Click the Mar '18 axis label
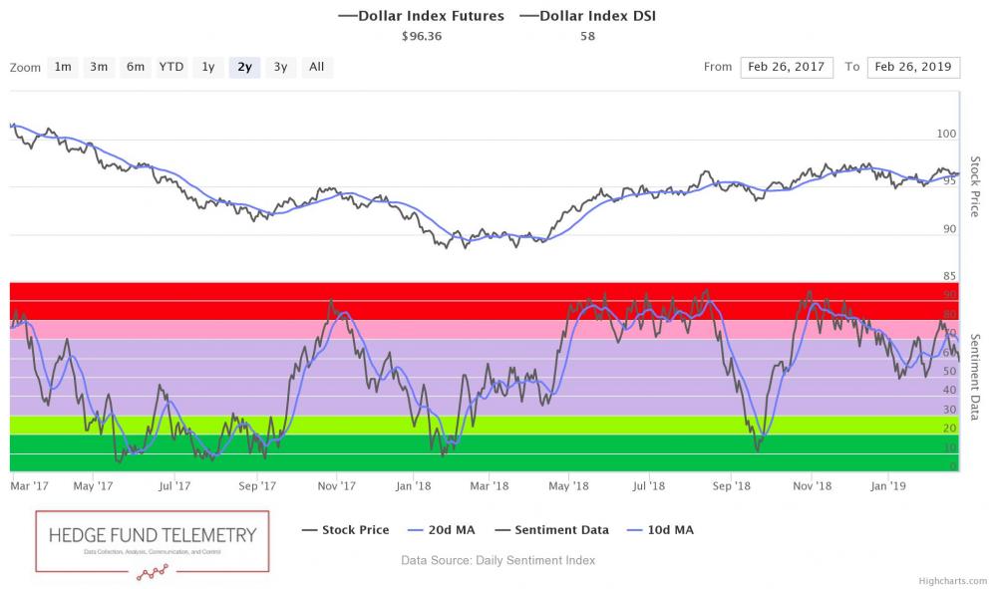 click(489, 486)
